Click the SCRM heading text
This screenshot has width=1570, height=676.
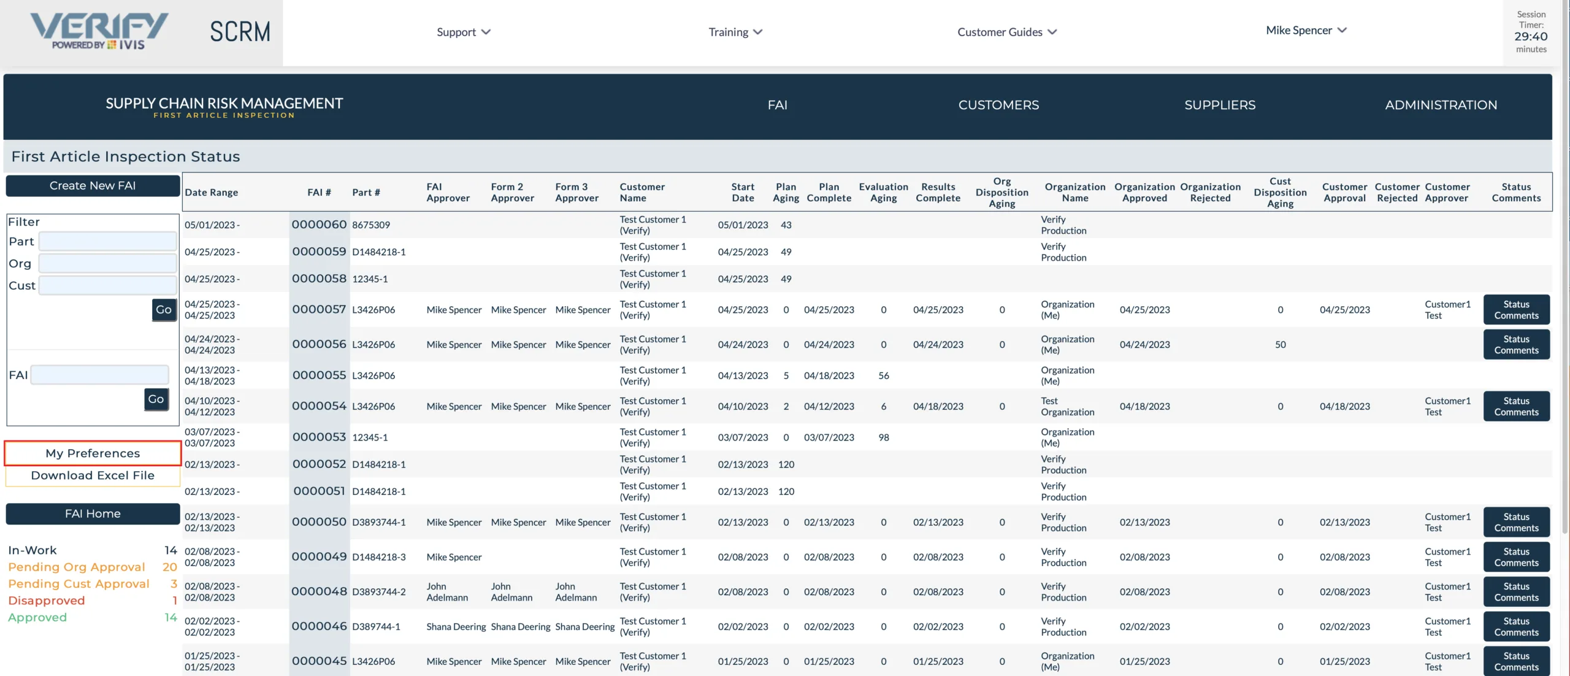tap(240, 31)
